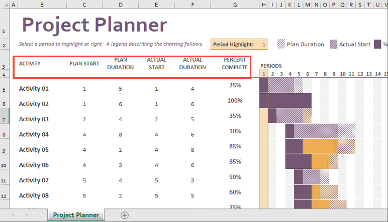Image resolution: width=388 pixels, height=222 pixels.
Task: Select the Activity 04 cell
Action: click(x=34, y=134)
